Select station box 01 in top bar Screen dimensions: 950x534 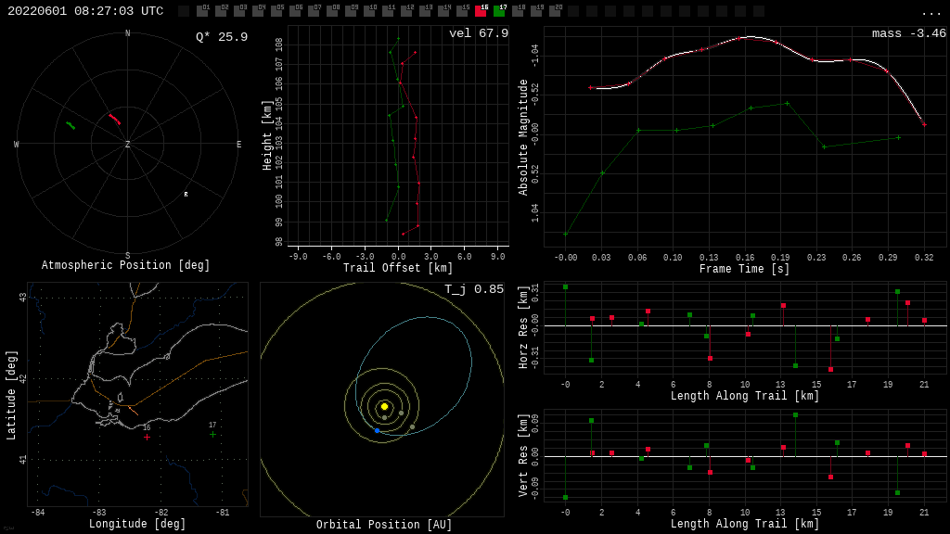(x=202, y=11)
